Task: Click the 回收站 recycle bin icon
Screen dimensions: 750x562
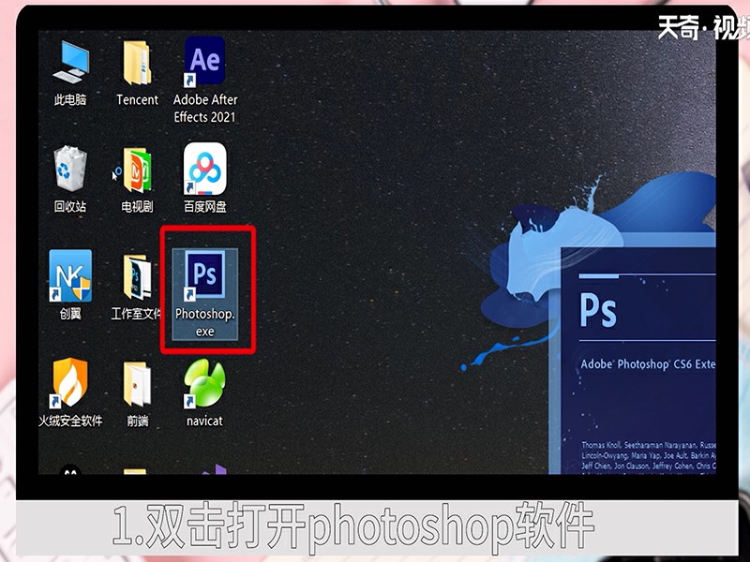Action: coord(70,170)
